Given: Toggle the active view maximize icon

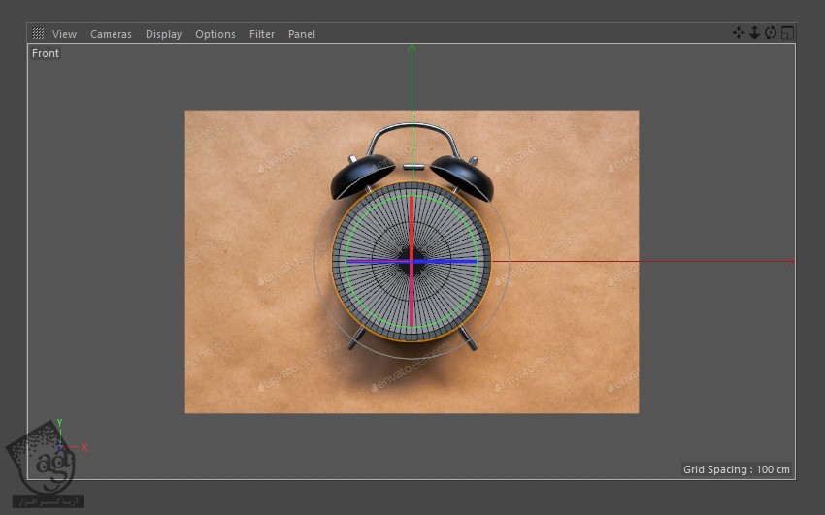Looking at the screenshot, I should (787, 33).
